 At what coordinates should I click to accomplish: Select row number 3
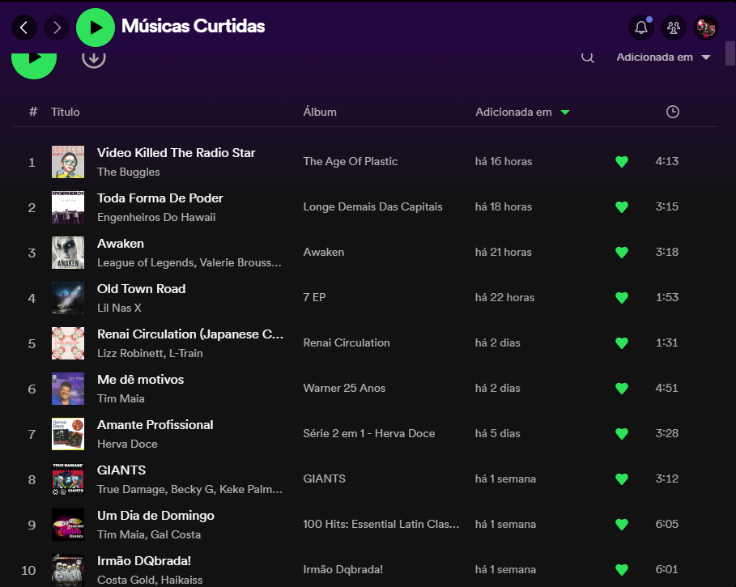click(x=32, y=253)
